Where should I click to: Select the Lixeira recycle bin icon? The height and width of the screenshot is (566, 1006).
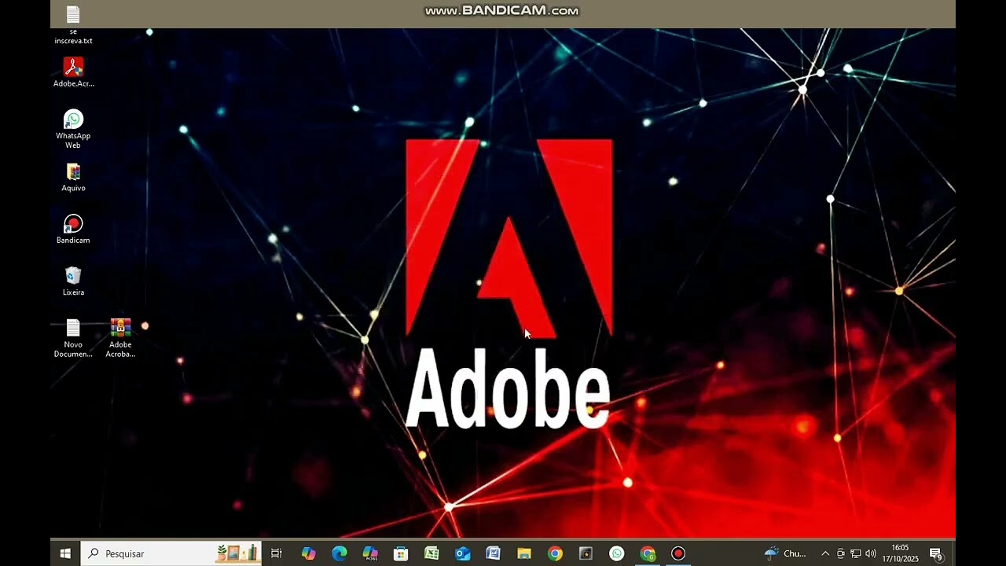coord(73,281)
